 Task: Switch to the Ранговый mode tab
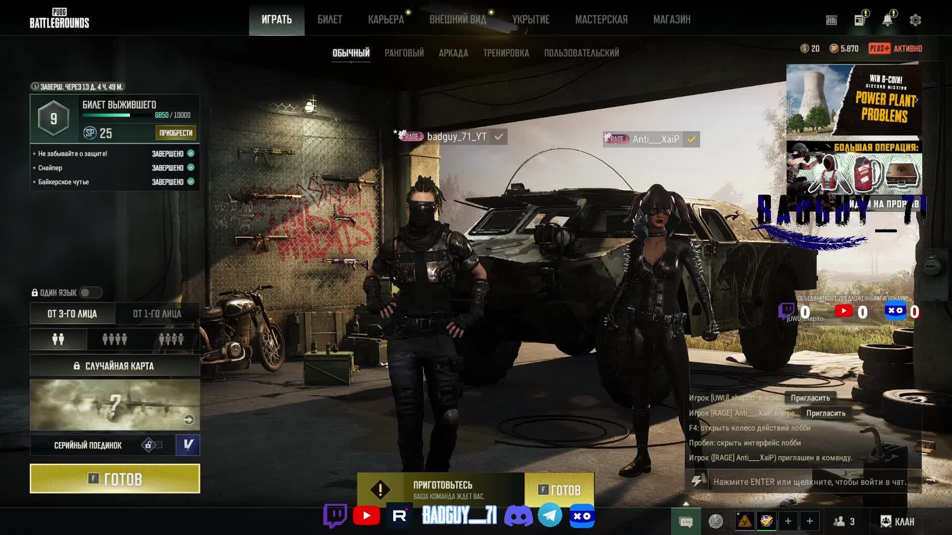[x=404, y=53]
